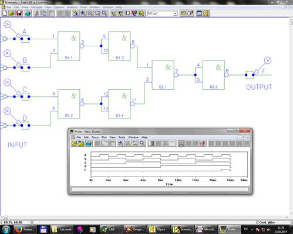Click the Get New Part icon beside the part dropdown

point(183,13)
